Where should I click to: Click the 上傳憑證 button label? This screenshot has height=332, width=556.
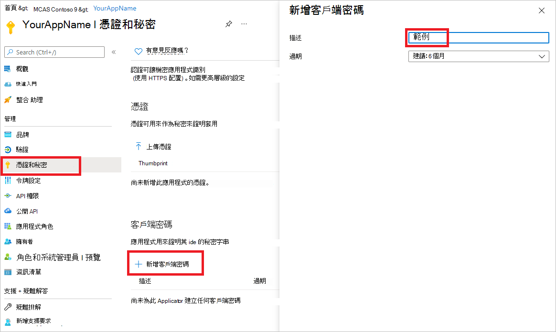point(159,147)
